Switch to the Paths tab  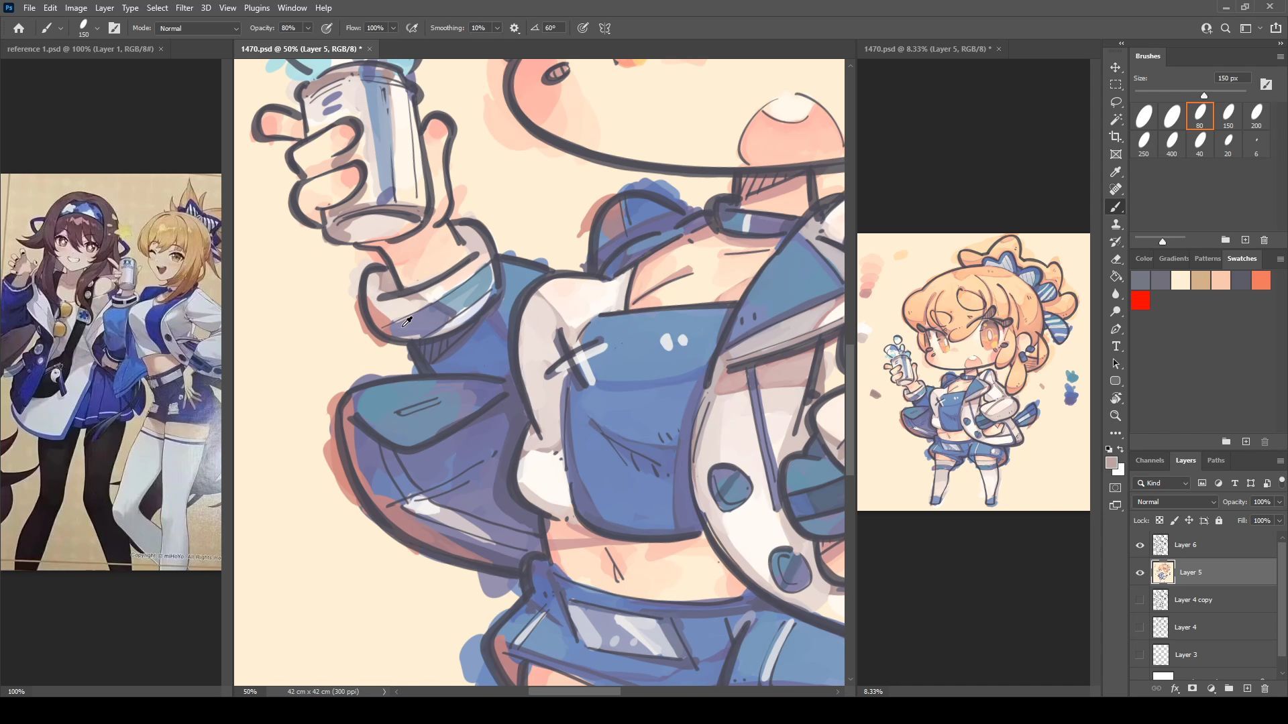pos(1216,461)
